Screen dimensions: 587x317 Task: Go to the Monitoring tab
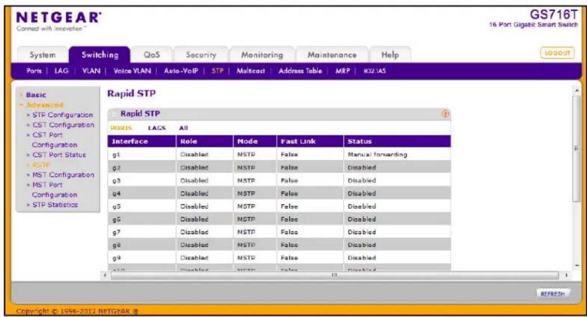tap(262, 55)
